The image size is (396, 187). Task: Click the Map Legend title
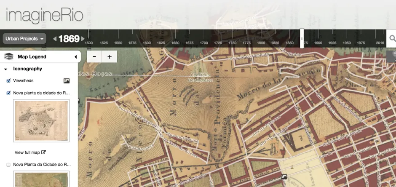point(32,57)
